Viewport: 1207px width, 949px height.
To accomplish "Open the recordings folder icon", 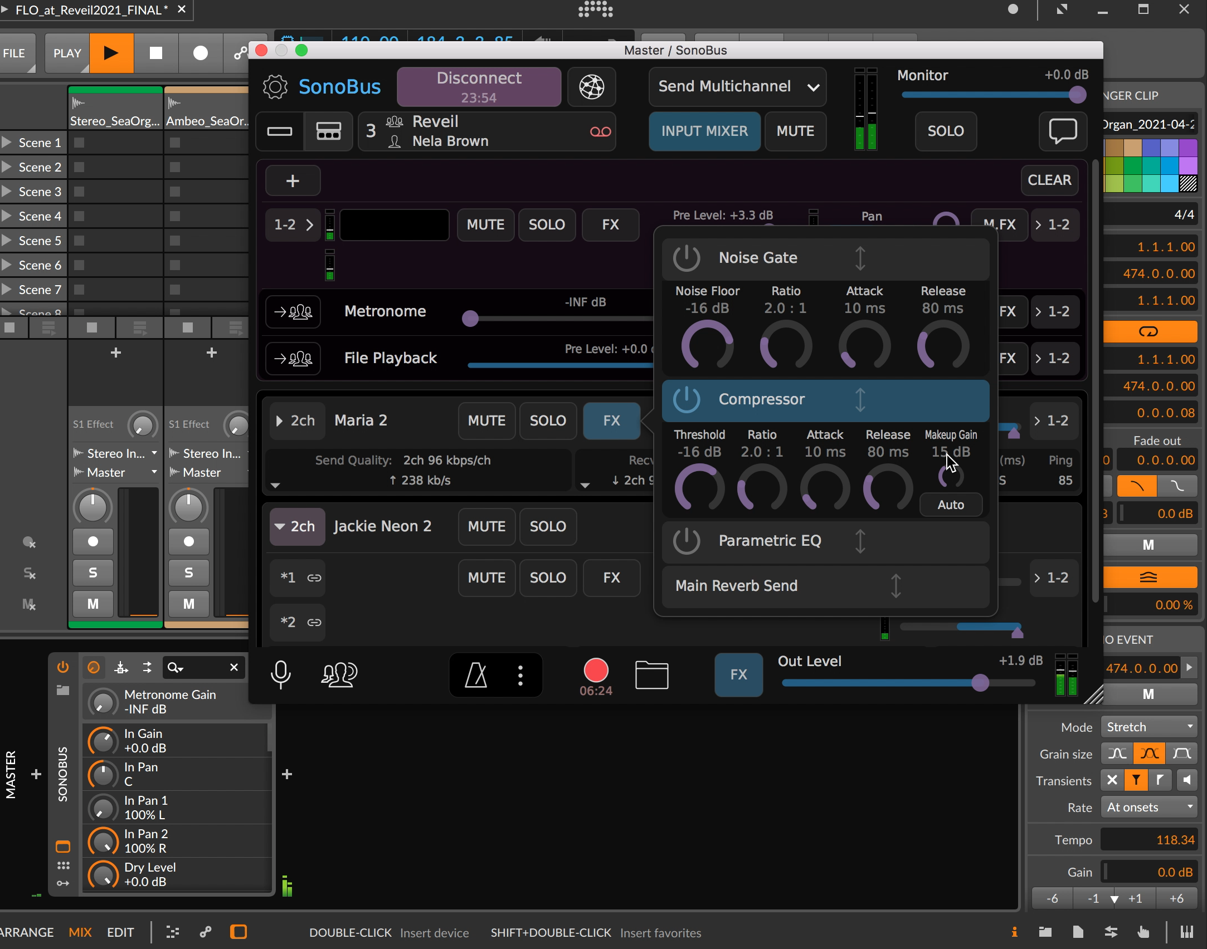I will coord(651,675).
